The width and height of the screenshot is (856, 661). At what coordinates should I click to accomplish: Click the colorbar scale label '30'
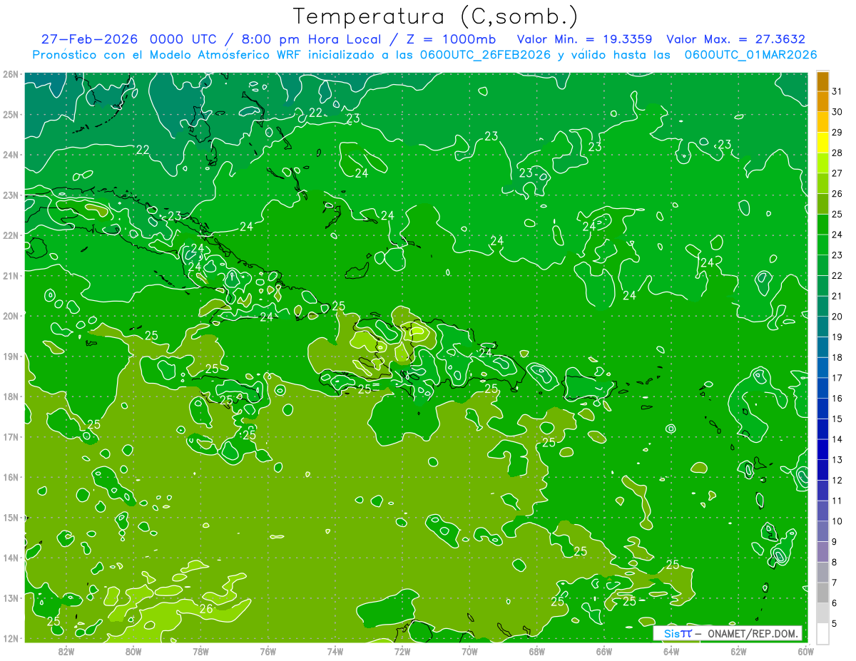pyautogui.click(x=837, y=112)
